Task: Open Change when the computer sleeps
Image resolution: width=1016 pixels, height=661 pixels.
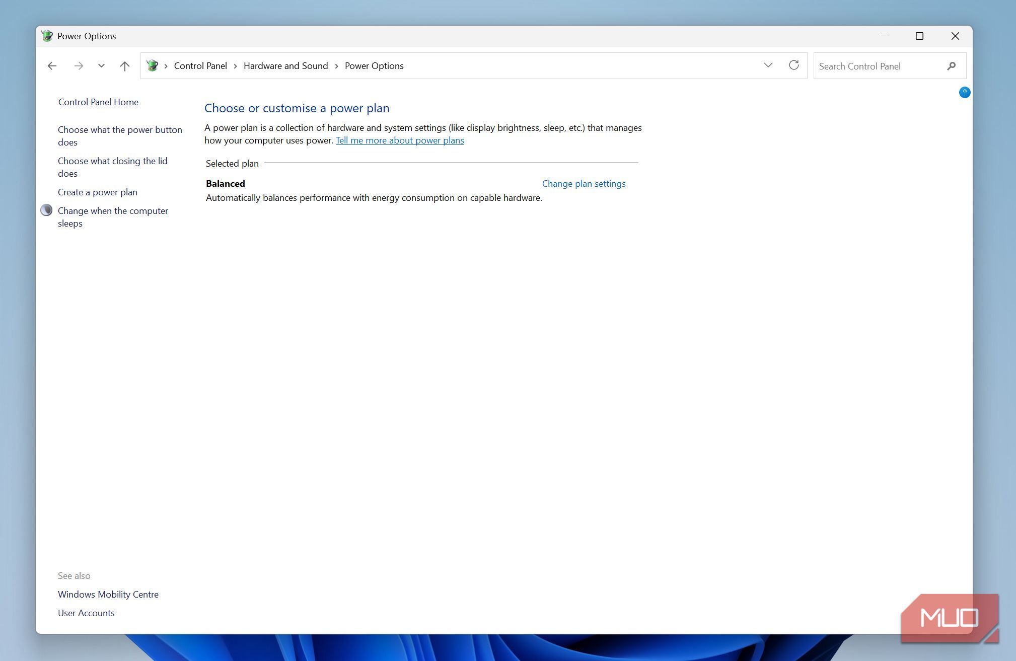Action: click(113, 217)
